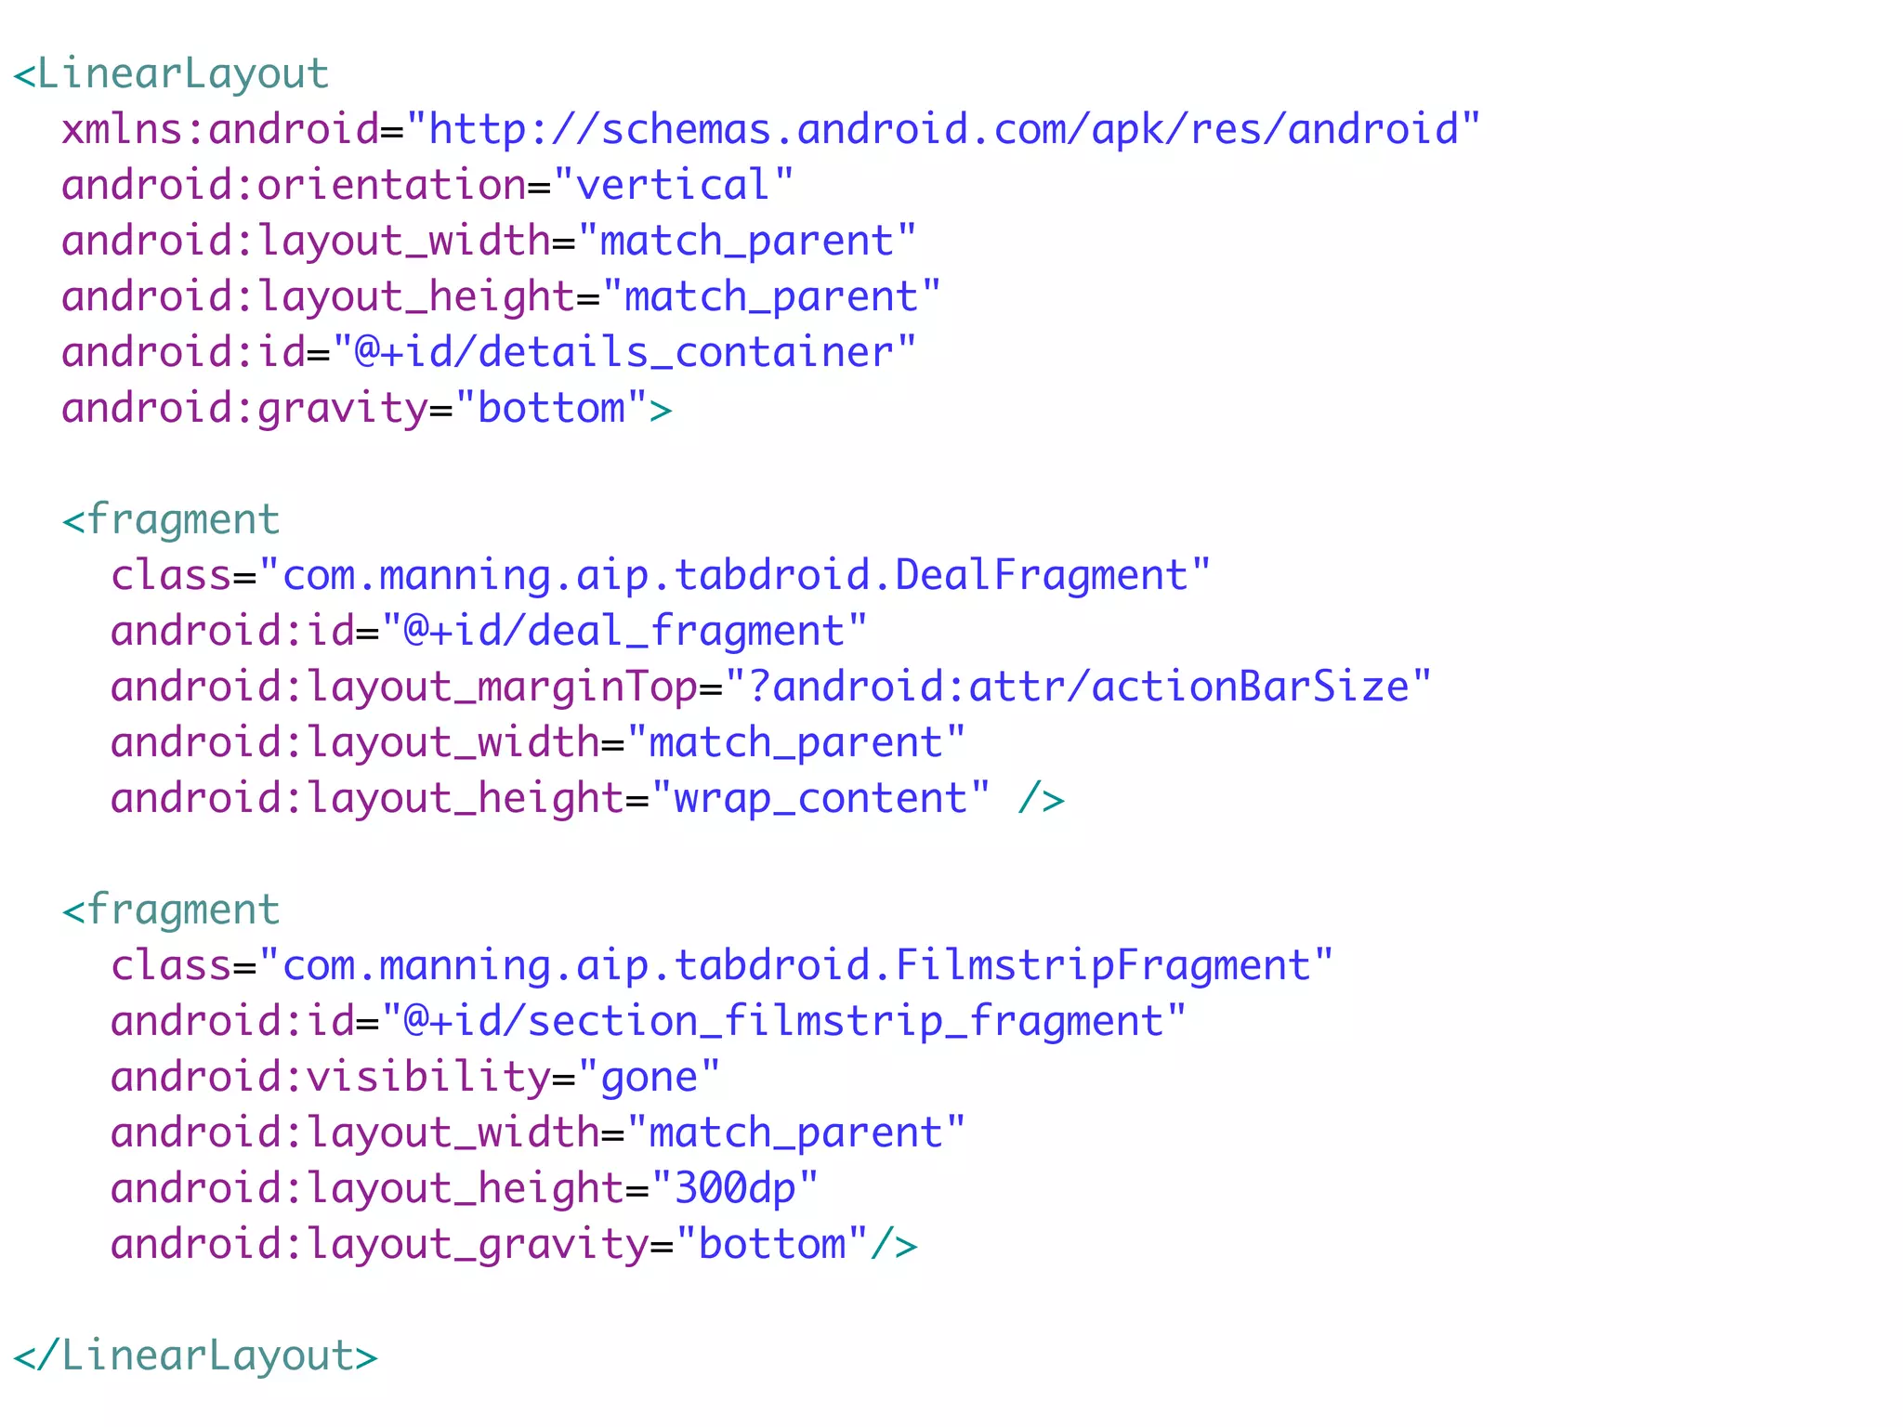Click the "wrap_content" height value
The height and width of the screenshot is (1427, 1903).
tap(820, 798)
